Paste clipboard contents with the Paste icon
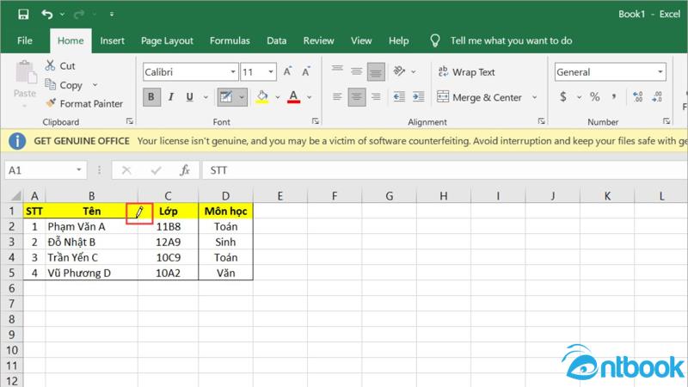 pyautogui.click(x=25, y=72)
